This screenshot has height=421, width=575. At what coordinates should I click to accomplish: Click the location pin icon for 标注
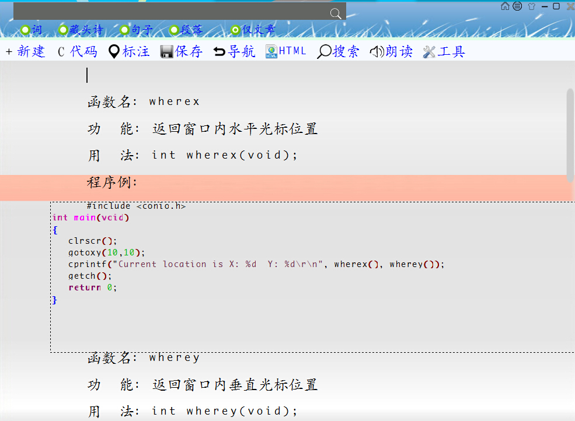click(x=114, y=52)
